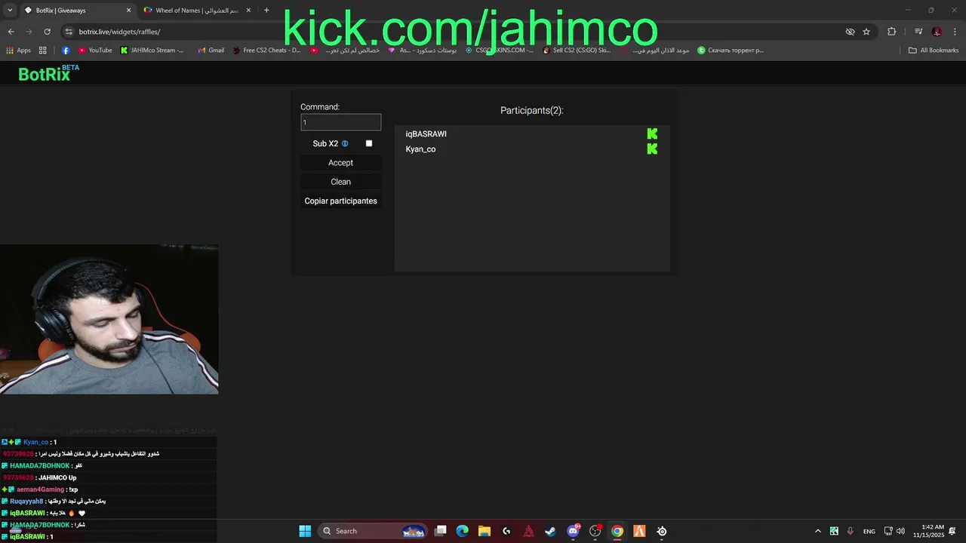Open the Facebook bookmark icon

[66, 51]
